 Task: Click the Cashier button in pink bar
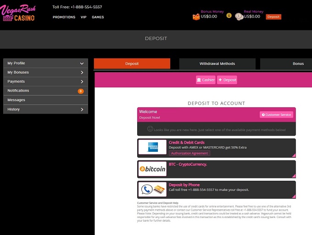coord(206,80)
